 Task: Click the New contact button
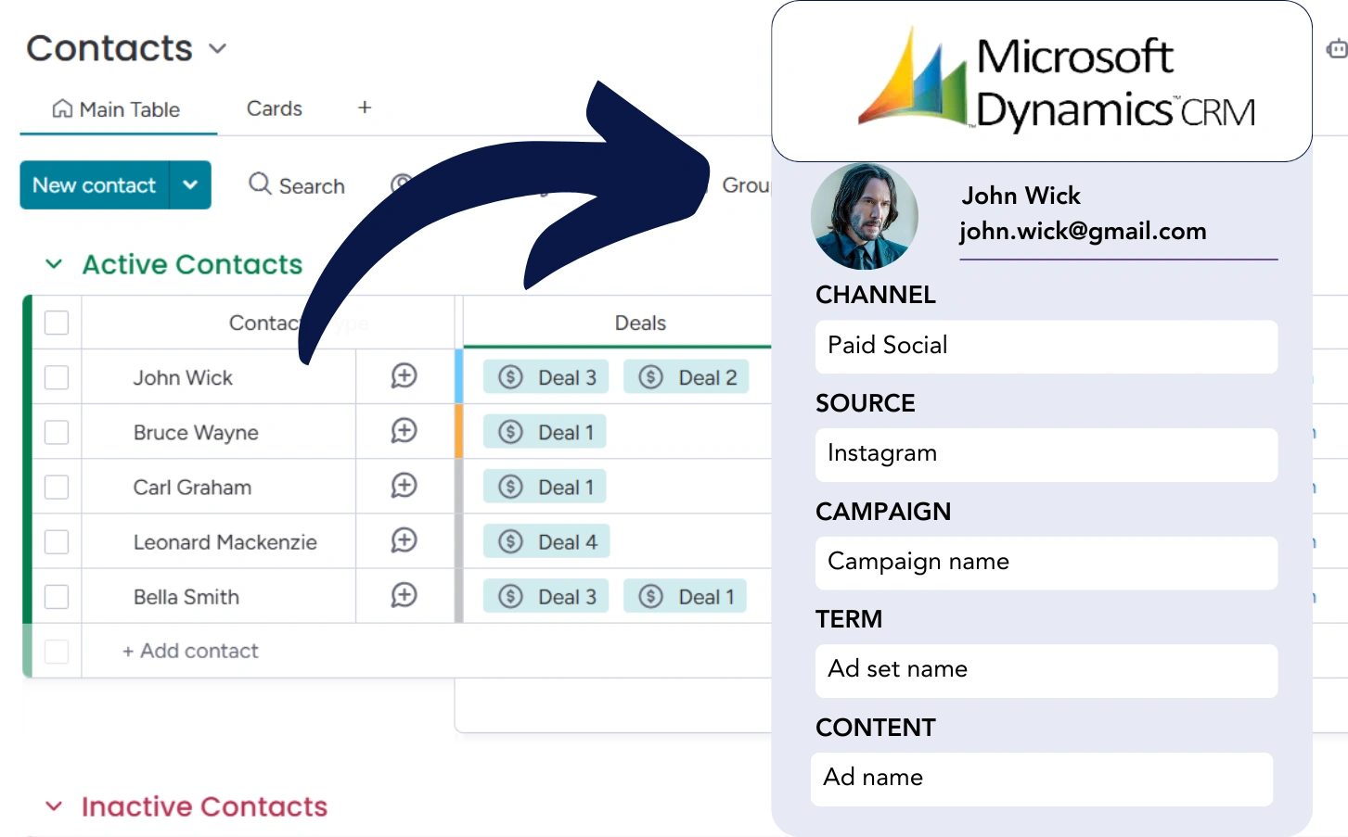[94, 184]
